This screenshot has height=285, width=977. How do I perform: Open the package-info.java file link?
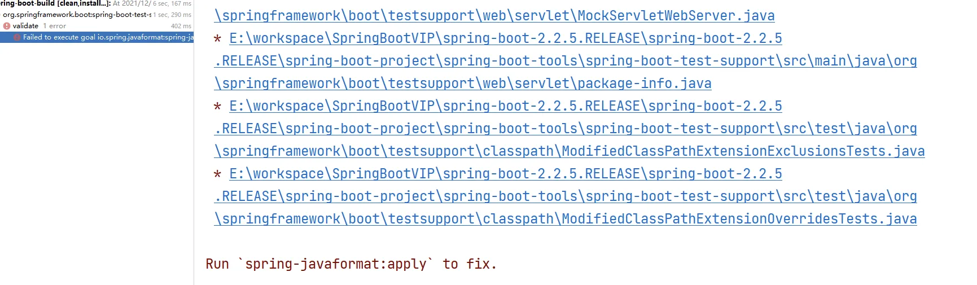pyautogui.click(x=463, y=84)
